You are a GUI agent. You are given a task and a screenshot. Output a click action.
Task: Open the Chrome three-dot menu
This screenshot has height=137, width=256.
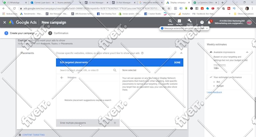coord(252,8)
